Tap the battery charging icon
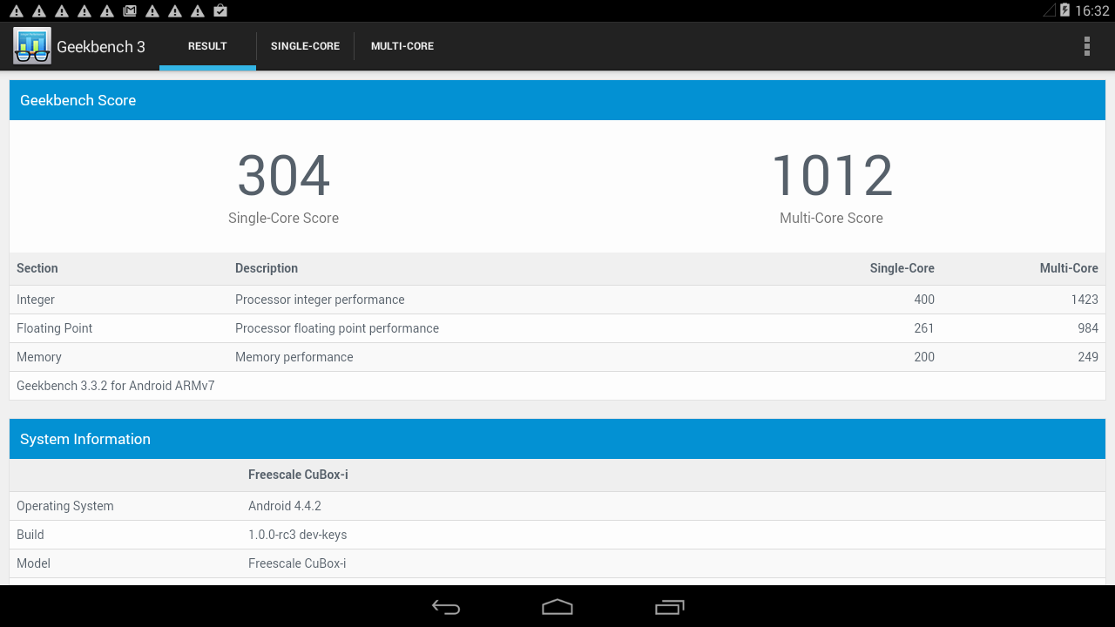Viewport: 1115px width, 627px height. click(x=1064, y=10)
